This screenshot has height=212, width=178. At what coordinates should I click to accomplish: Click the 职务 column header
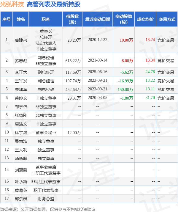[x=46, y=19]
